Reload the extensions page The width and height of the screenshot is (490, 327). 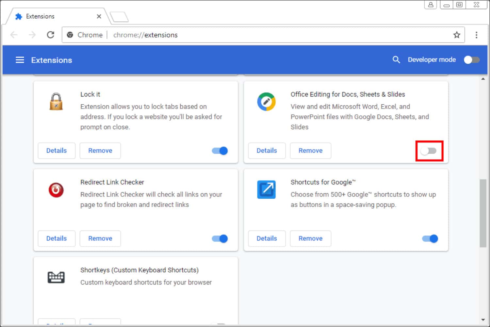click(x=51, y=35)
